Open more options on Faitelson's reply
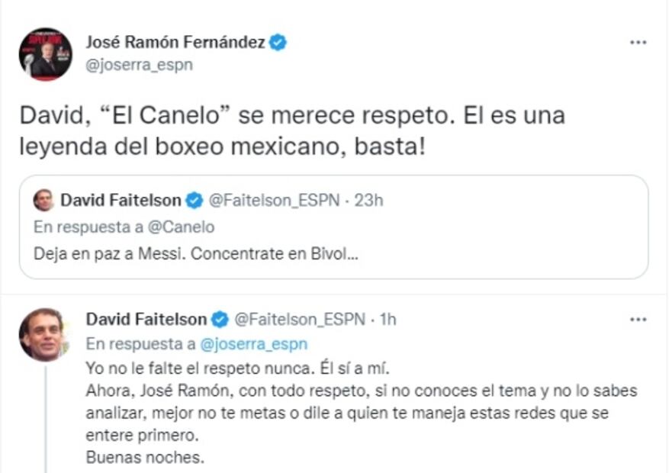The height and width of the screenshot is (473, 669). click(638, 320)
